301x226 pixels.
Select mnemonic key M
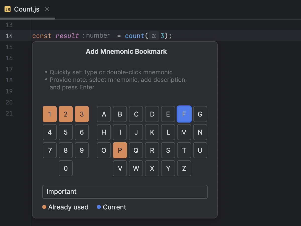pyautogui.click(x=184, y=132)
